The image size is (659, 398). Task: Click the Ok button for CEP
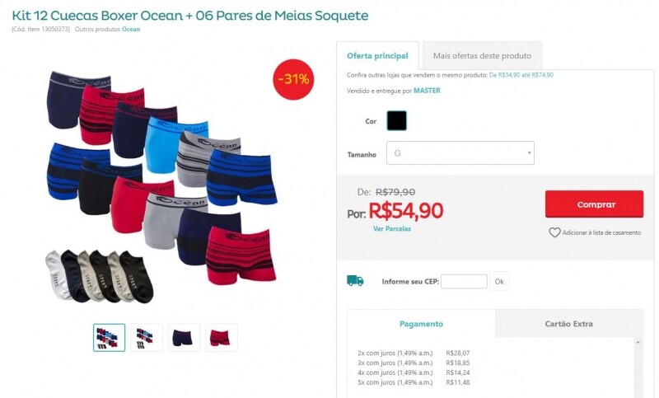click(499, 282)
